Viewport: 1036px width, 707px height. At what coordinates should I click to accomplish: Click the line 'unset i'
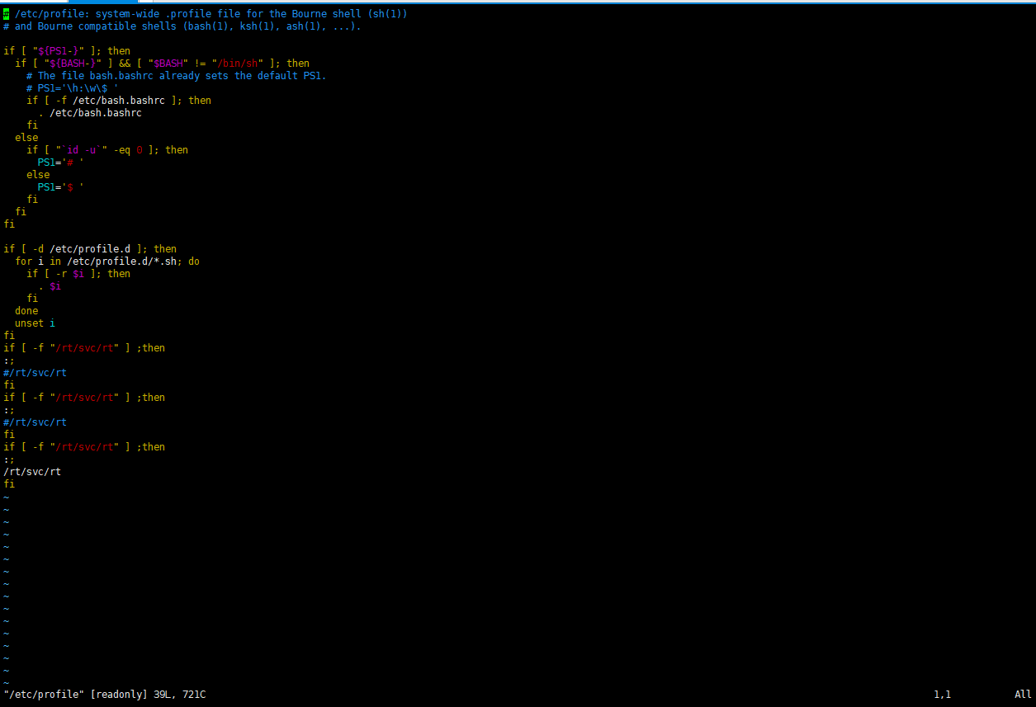coord(35,323)
